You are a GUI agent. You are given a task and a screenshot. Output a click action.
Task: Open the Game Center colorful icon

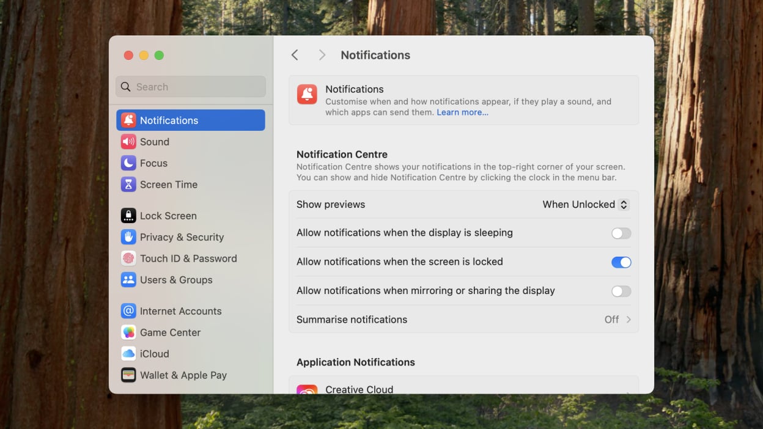(x=128, y=332)
